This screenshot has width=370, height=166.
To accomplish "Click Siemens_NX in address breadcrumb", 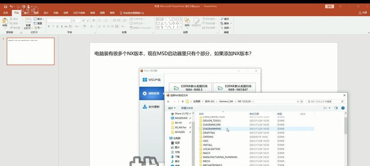I will click(x=226, y=102).
